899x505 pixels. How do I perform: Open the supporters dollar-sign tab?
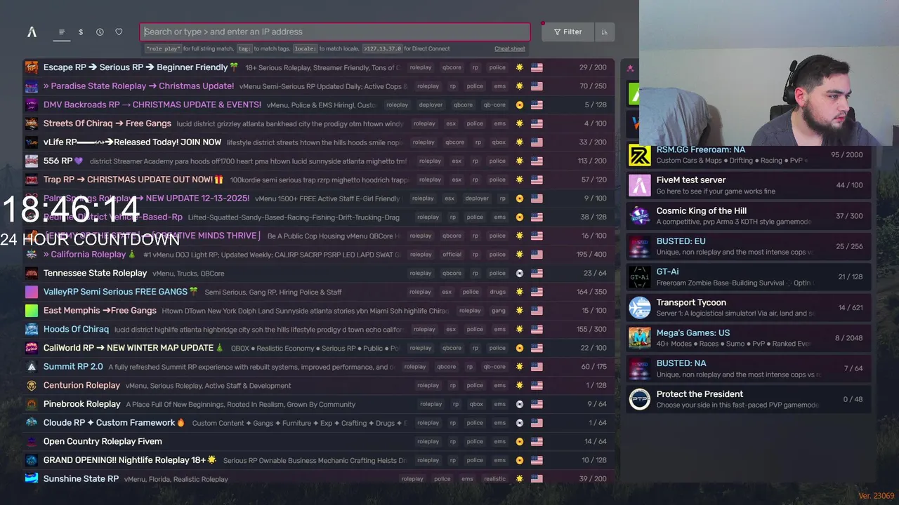pyautogui.click(x=81, y=32)
